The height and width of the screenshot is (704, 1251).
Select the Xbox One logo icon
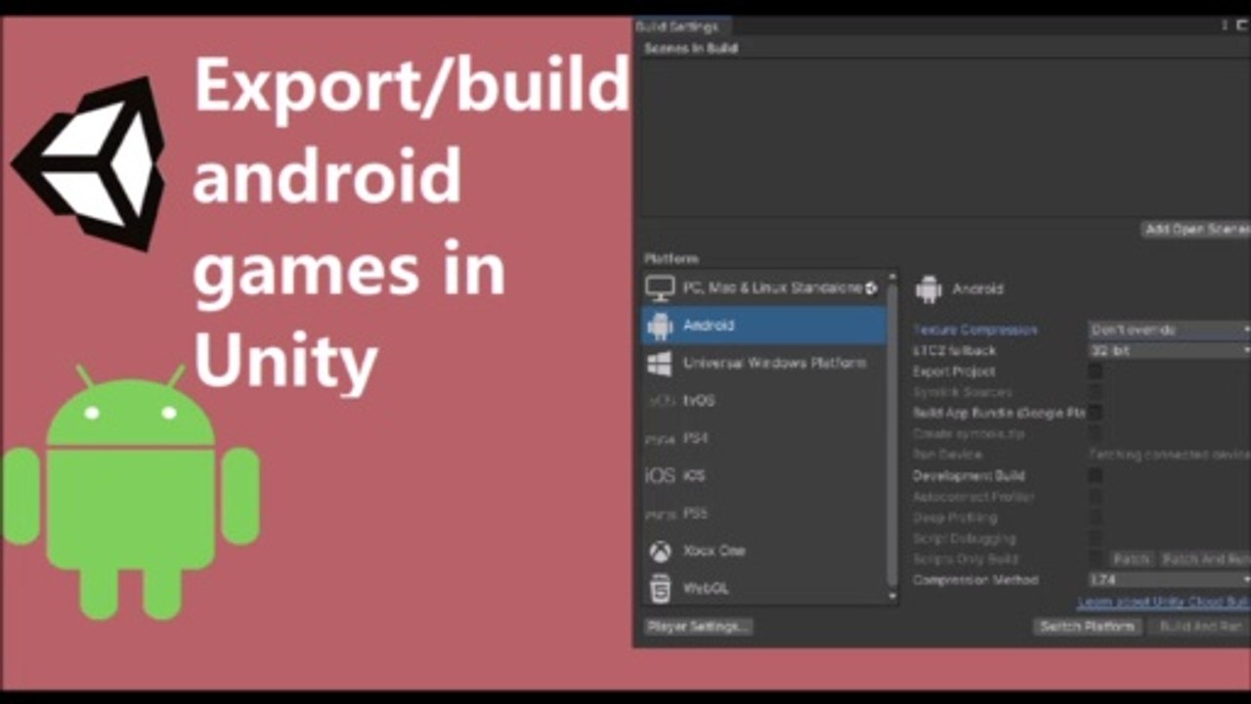tap(660, 551)
